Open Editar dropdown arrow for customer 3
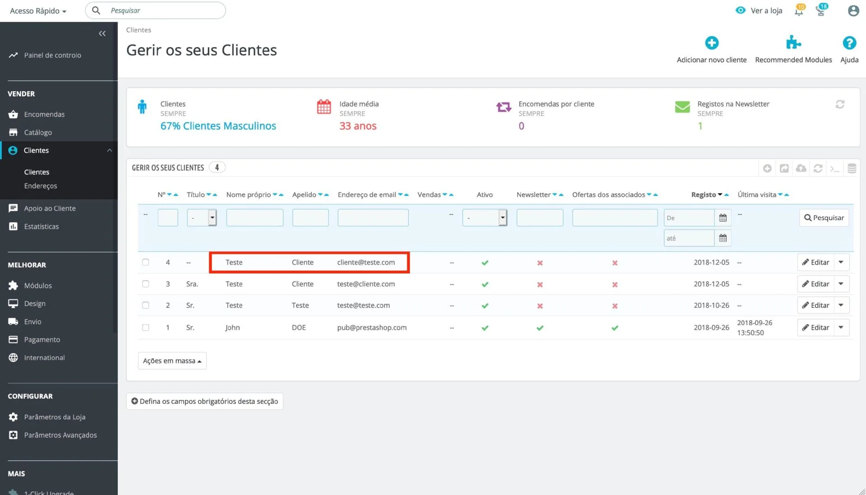Screen dimensions: 866x495 point(841,284)
